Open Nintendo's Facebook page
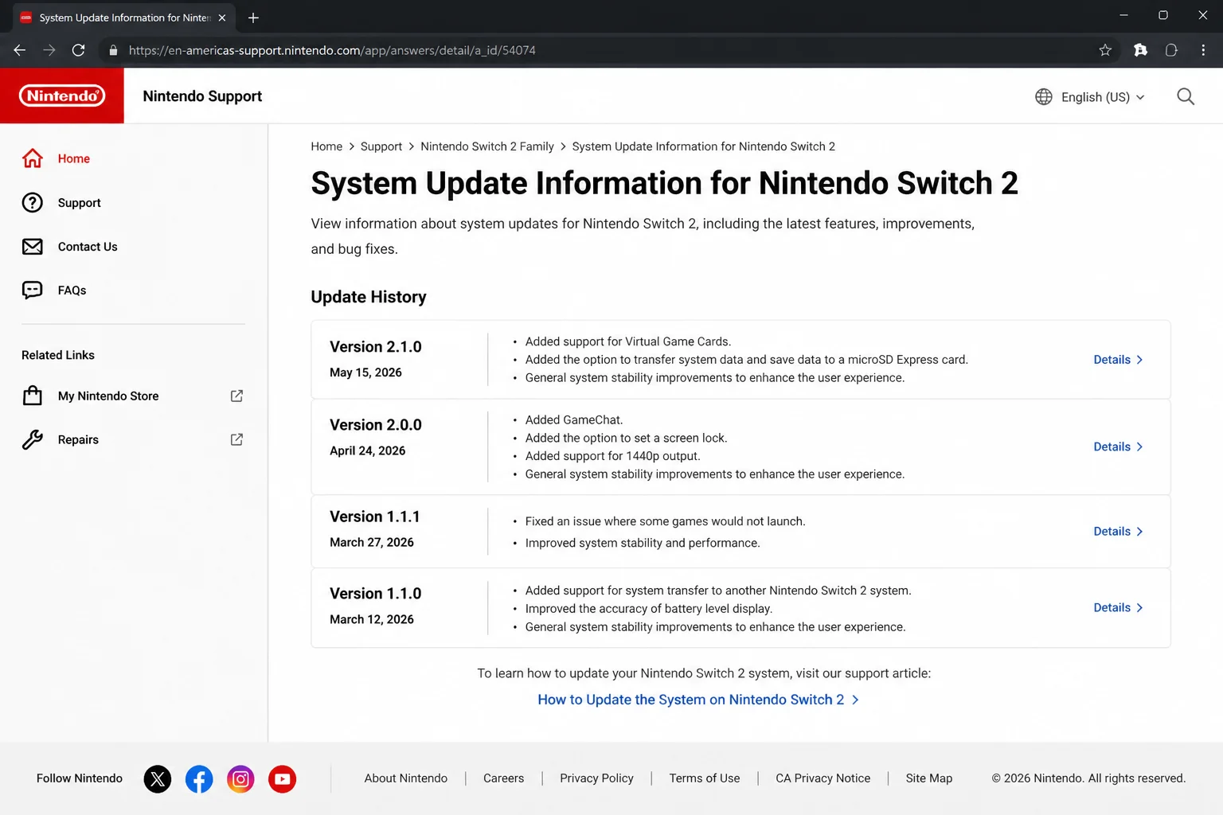The height and width of the screenshot is (815, 1223). coord(199,778)
